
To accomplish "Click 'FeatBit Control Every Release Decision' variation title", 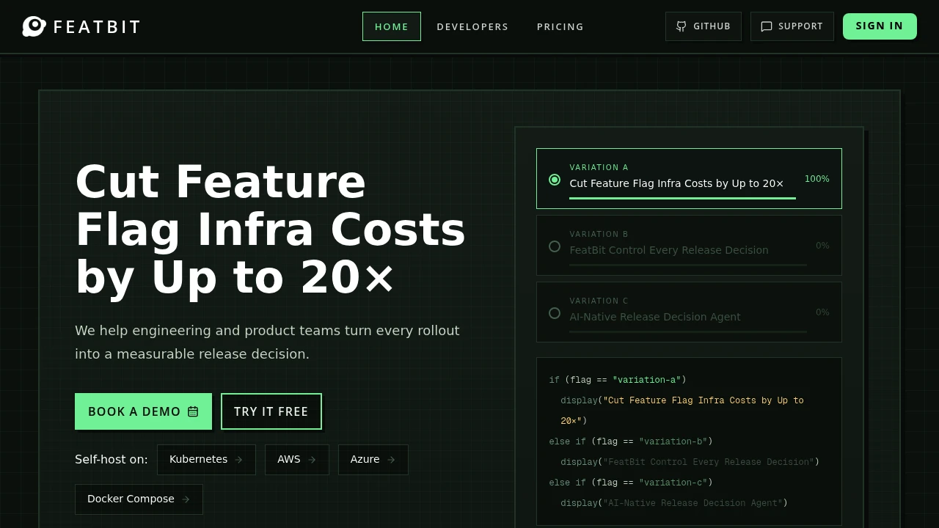I will [669, 250].
